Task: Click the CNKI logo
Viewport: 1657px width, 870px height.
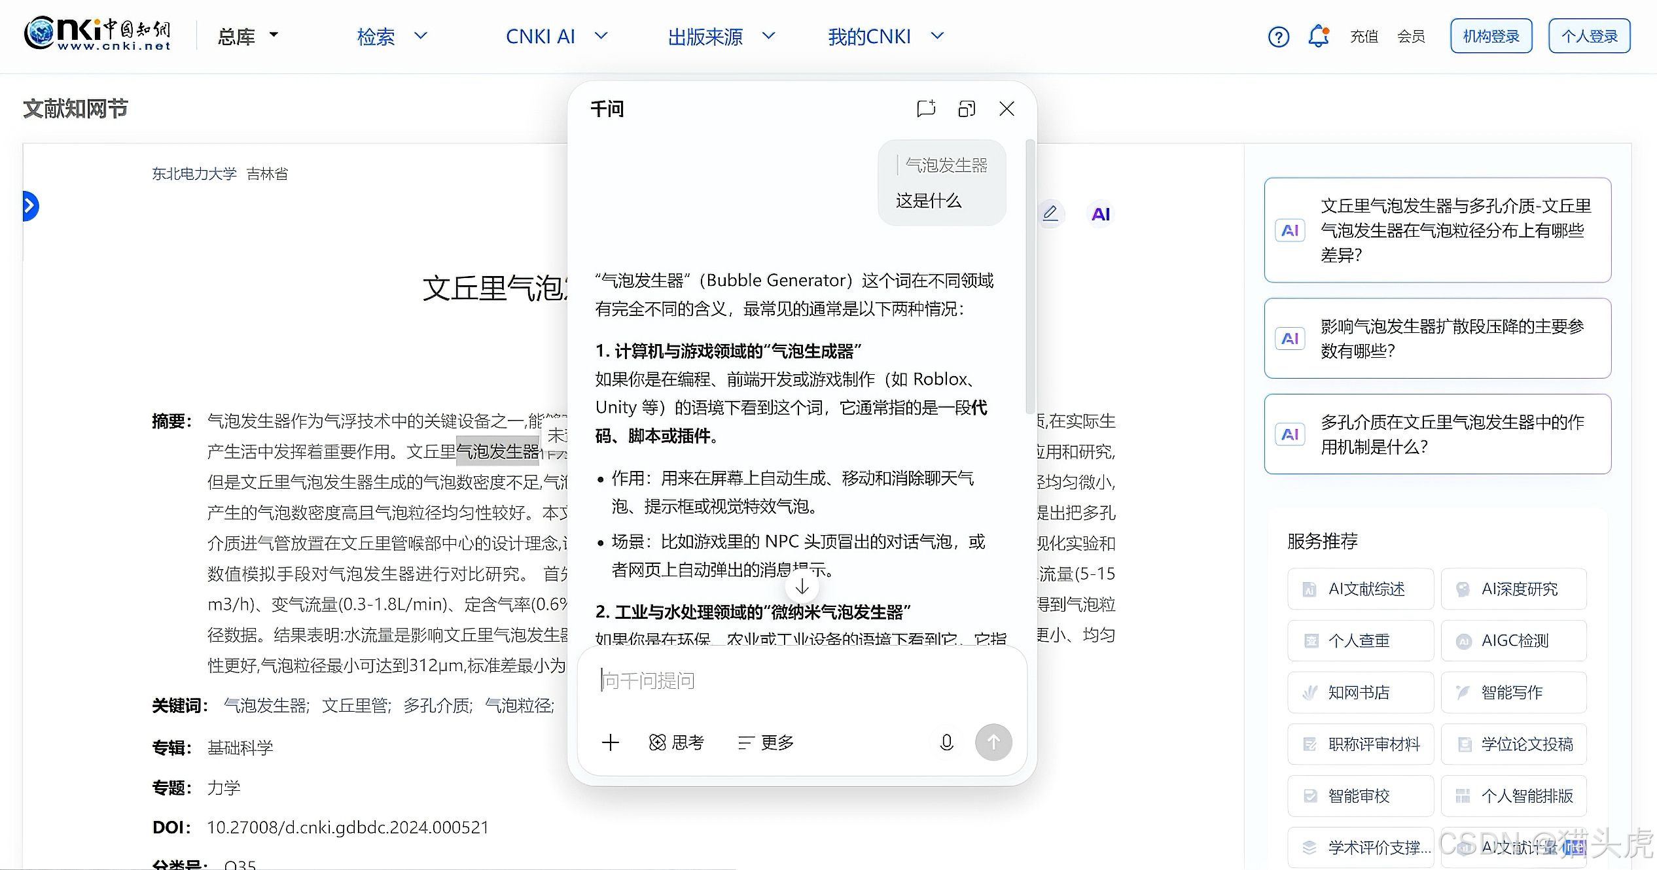Action: [x=98, y=33]
